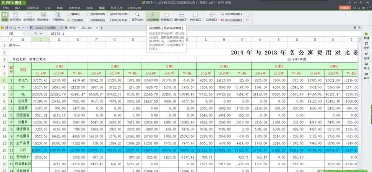Expand quick access toolbar customize arrow
This screenshot has width=372, height=172.
27,28
